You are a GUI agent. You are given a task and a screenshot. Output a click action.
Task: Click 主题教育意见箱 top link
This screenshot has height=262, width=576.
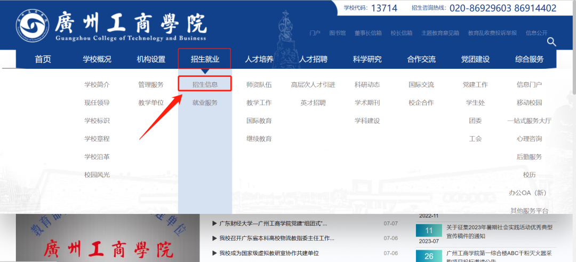(441, 33)
